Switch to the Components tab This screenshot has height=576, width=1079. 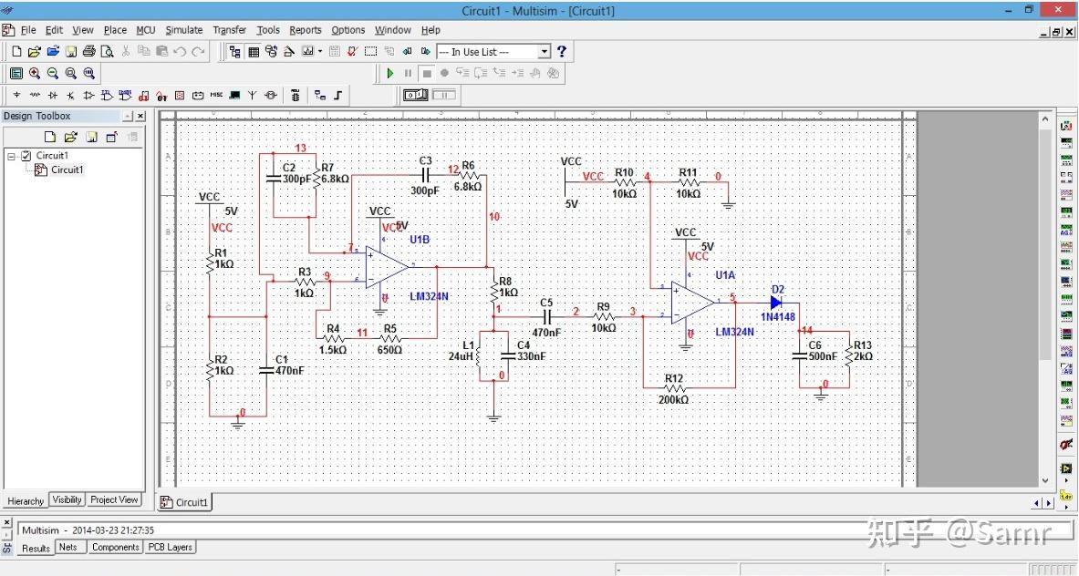tap(115, 547)
